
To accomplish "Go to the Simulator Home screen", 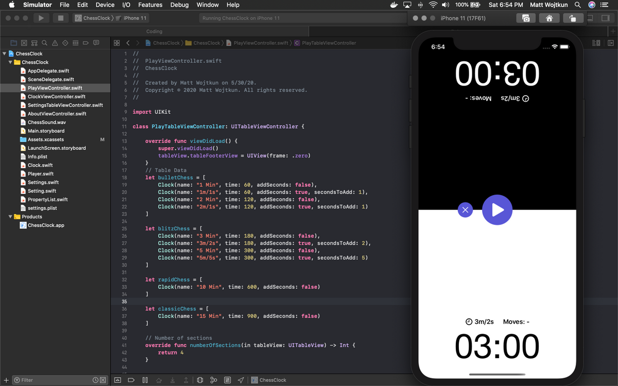I will (x=549, y=18).
